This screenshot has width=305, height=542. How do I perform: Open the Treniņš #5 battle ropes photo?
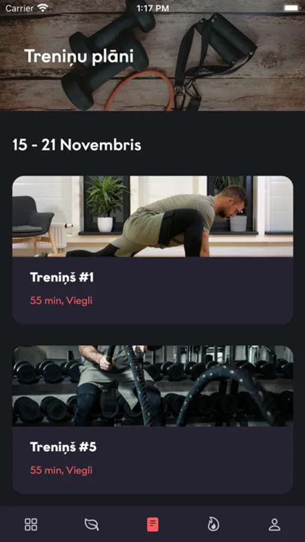point(153,386)
